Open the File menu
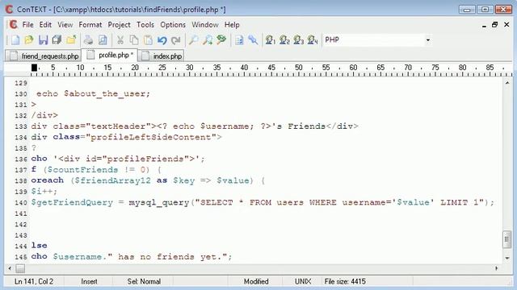Viewport: 517px width, 290px height. [27, 25]
